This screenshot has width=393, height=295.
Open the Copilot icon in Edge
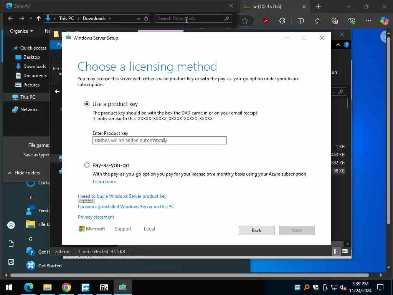tap(384, 21)
